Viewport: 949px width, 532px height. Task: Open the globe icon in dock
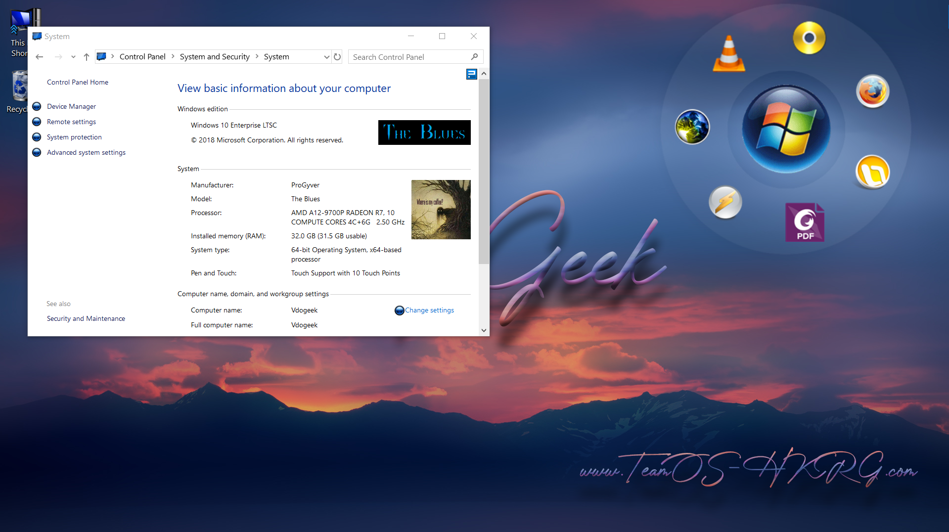692,127
